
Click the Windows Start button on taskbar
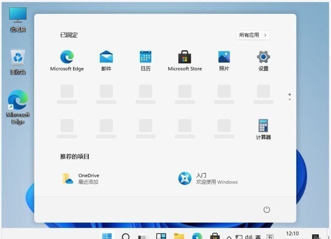(x=107, y=236)
